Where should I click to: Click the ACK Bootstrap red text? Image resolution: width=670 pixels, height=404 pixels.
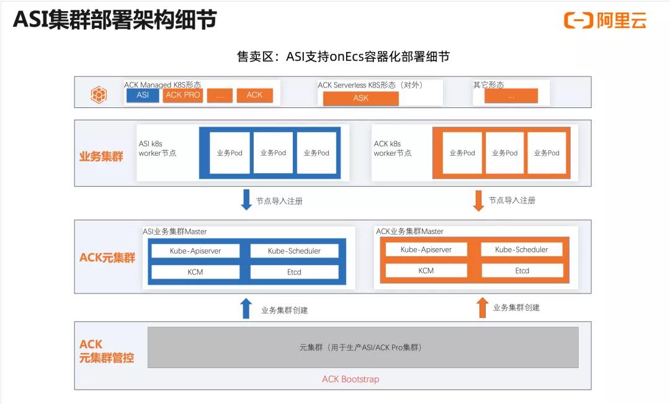point(351,379)
